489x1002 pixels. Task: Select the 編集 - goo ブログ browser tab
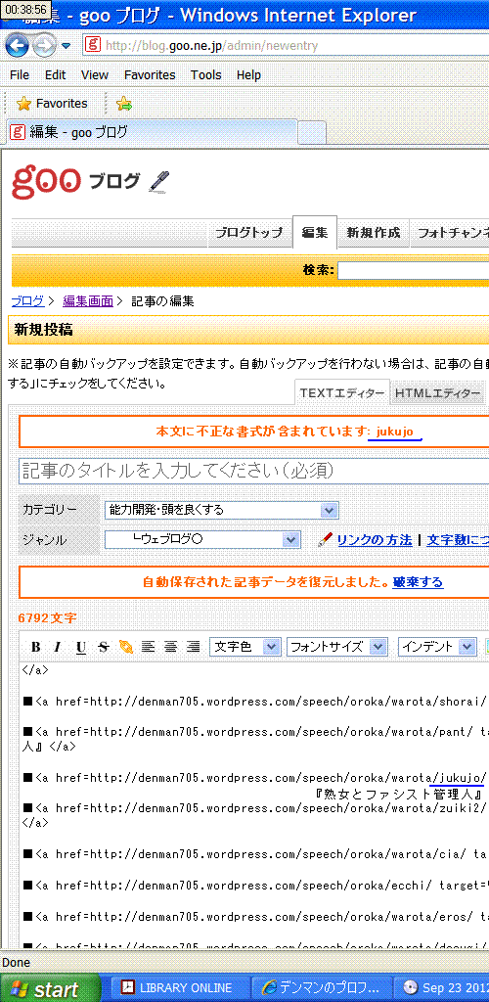[151, 132]
